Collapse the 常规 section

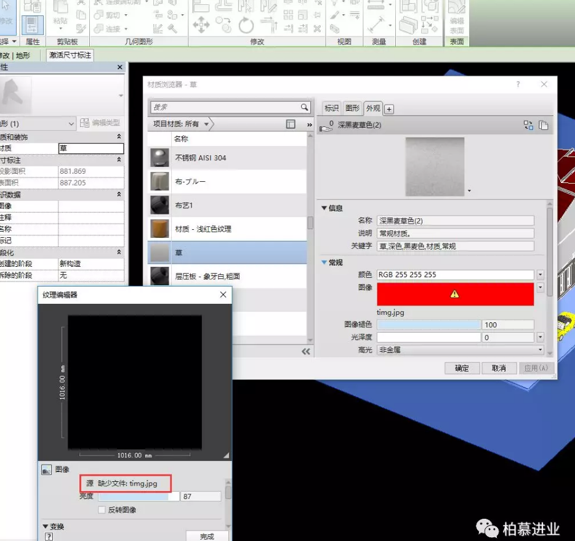(324, 262)
